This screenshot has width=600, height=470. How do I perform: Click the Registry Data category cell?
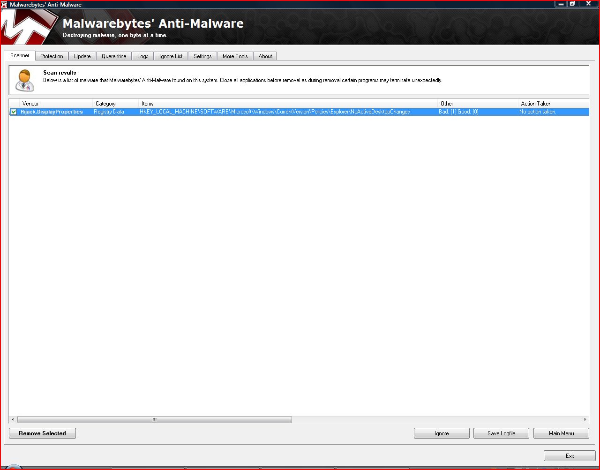coord(109,112)
